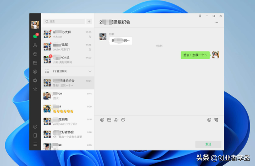The height and width of the screenshot is (166, 255).
Task: Open the Favorites cube icon
Action: click(x=35, y=54)
